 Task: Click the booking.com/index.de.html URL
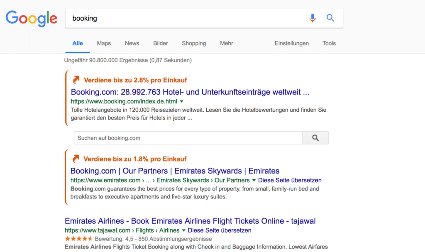tap(124, 101)
